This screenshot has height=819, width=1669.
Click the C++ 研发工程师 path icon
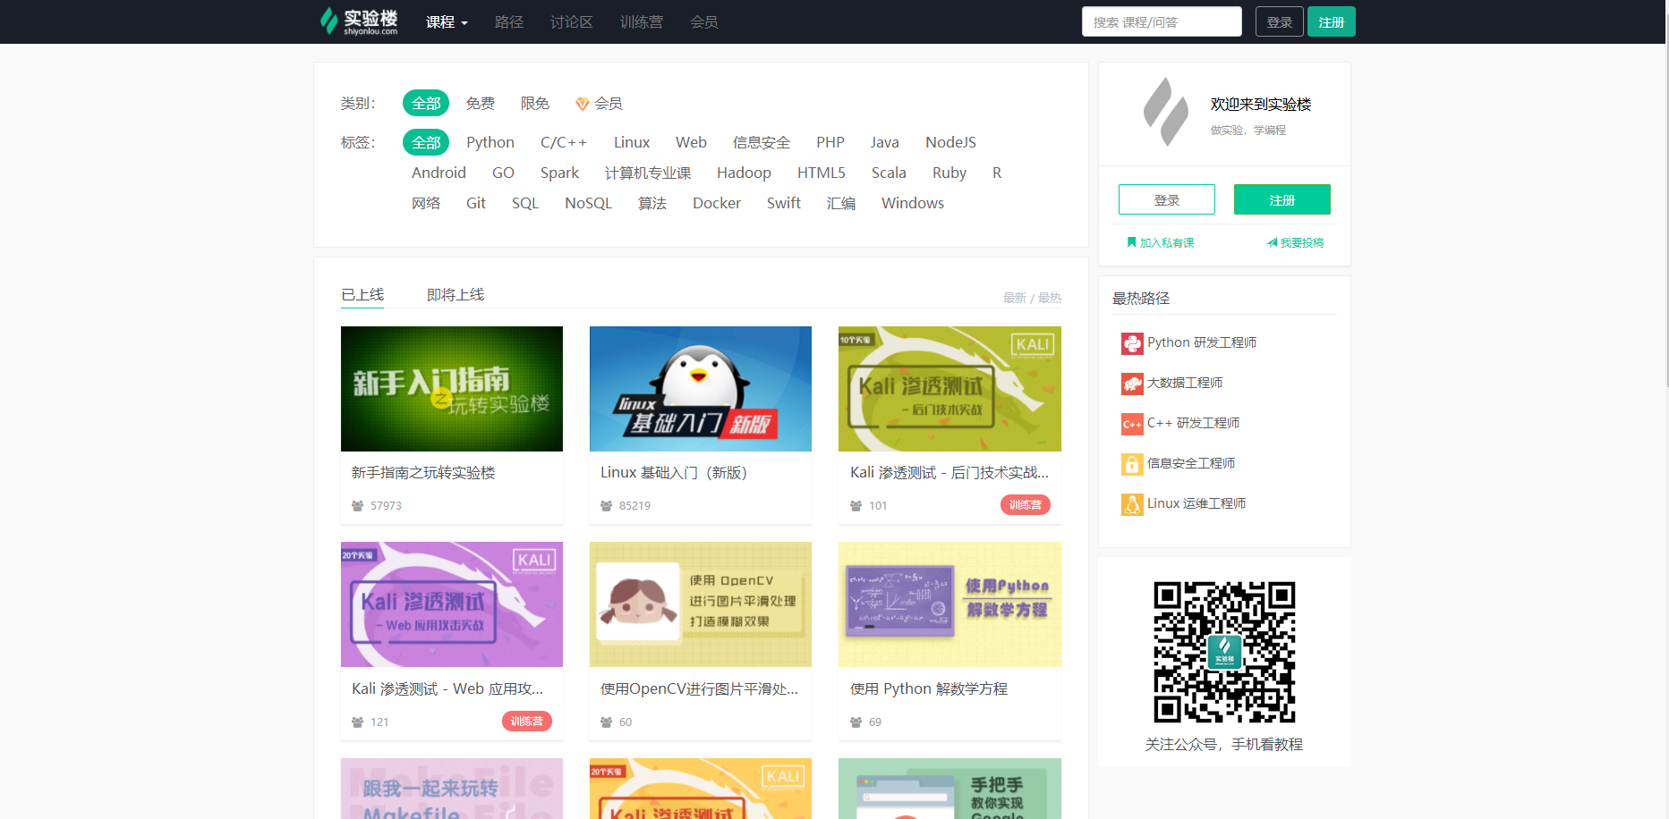(x=1131, y=423)
